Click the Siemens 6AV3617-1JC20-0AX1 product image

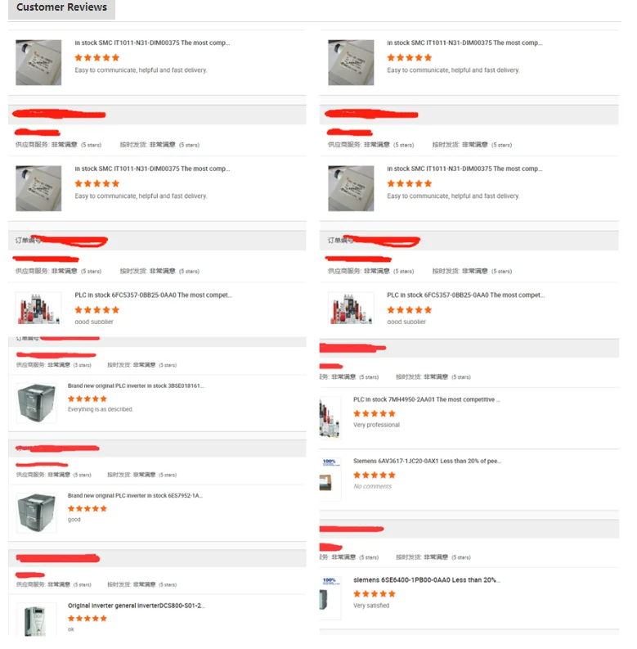coord(330,478)
